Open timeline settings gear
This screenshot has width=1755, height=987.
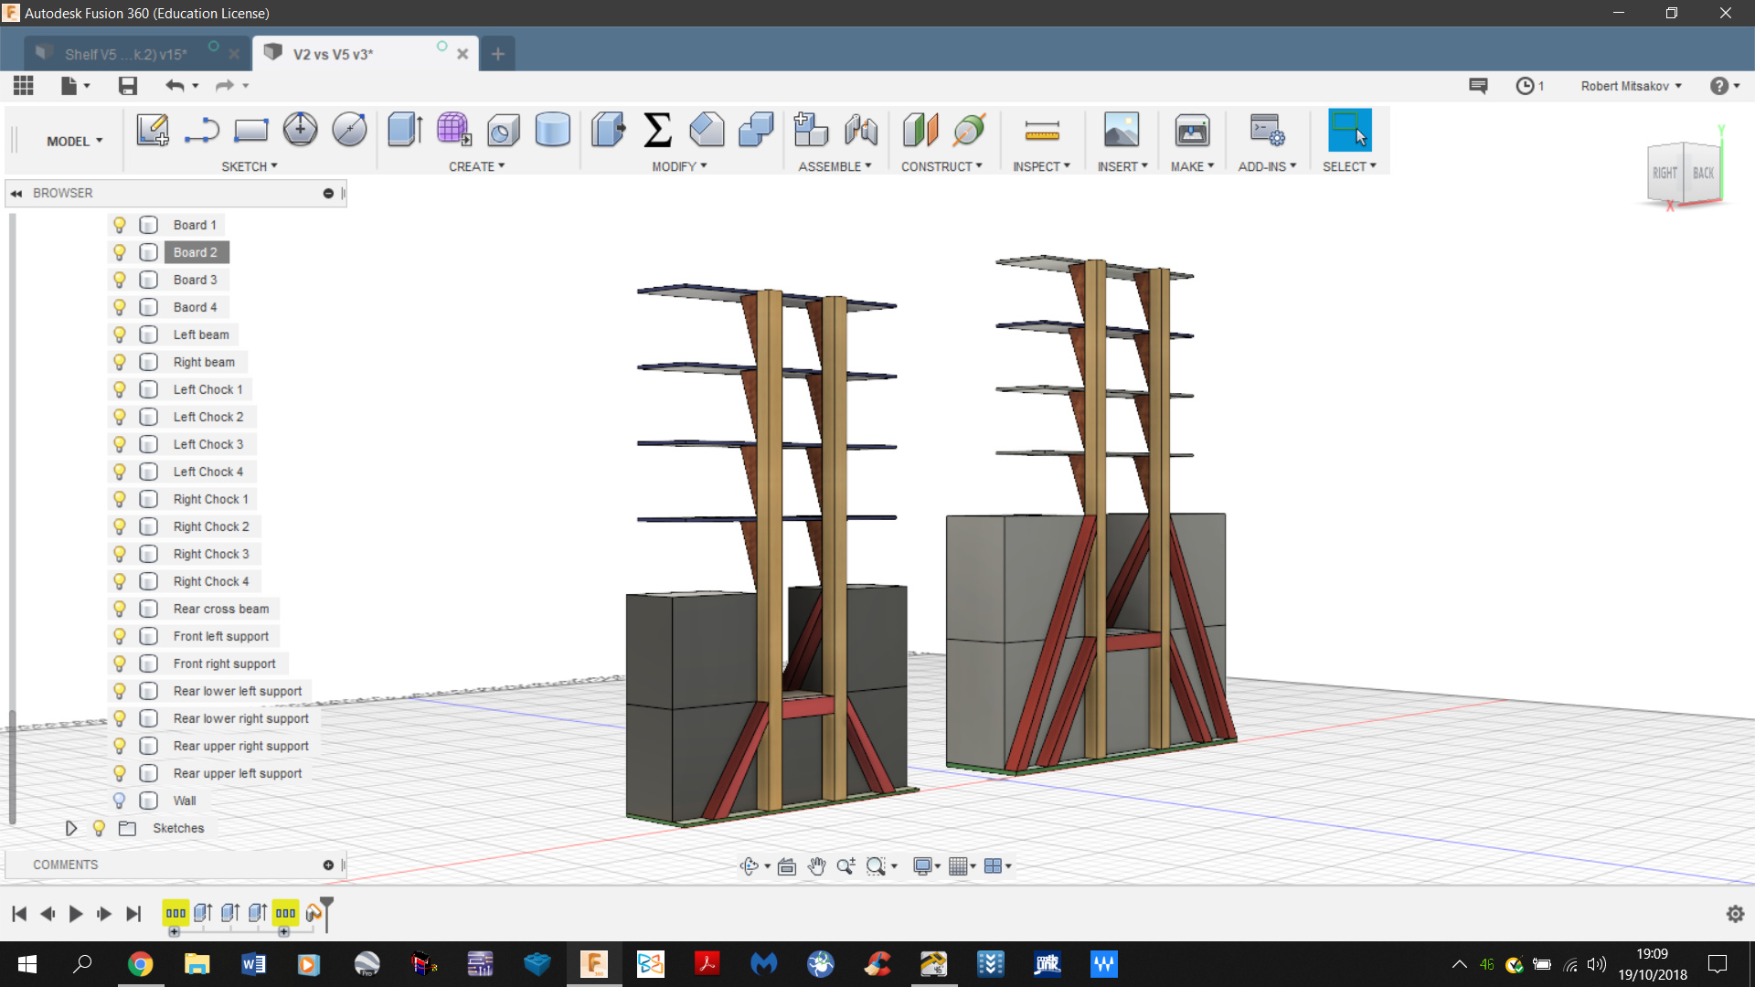(1735, 914)
